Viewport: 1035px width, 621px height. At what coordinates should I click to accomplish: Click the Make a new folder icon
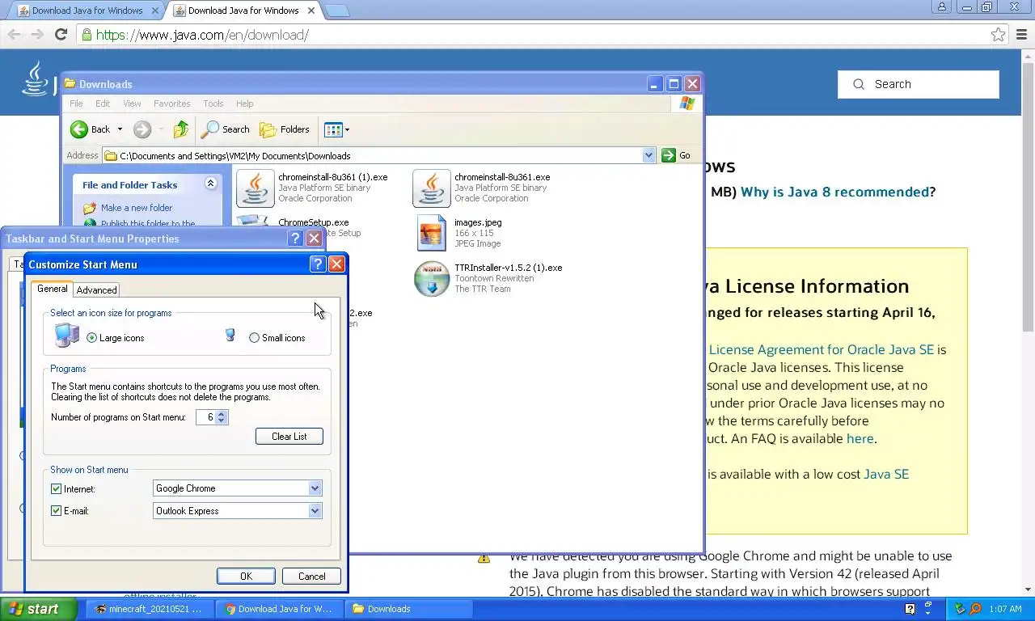click(90, 208)
